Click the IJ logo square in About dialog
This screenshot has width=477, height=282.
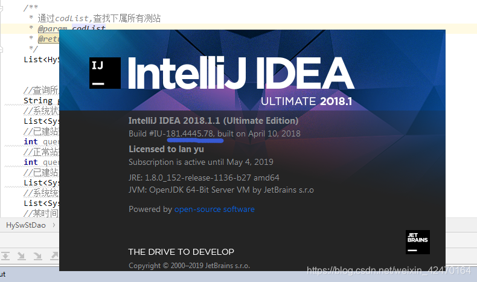[105, 73]
